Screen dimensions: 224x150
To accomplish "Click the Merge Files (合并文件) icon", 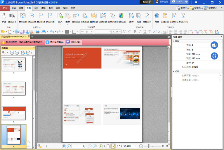I will coord(23,17).
